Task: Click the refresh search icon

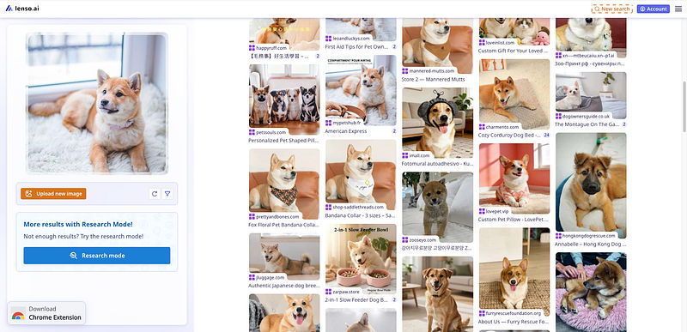Action: coord(155,194)
